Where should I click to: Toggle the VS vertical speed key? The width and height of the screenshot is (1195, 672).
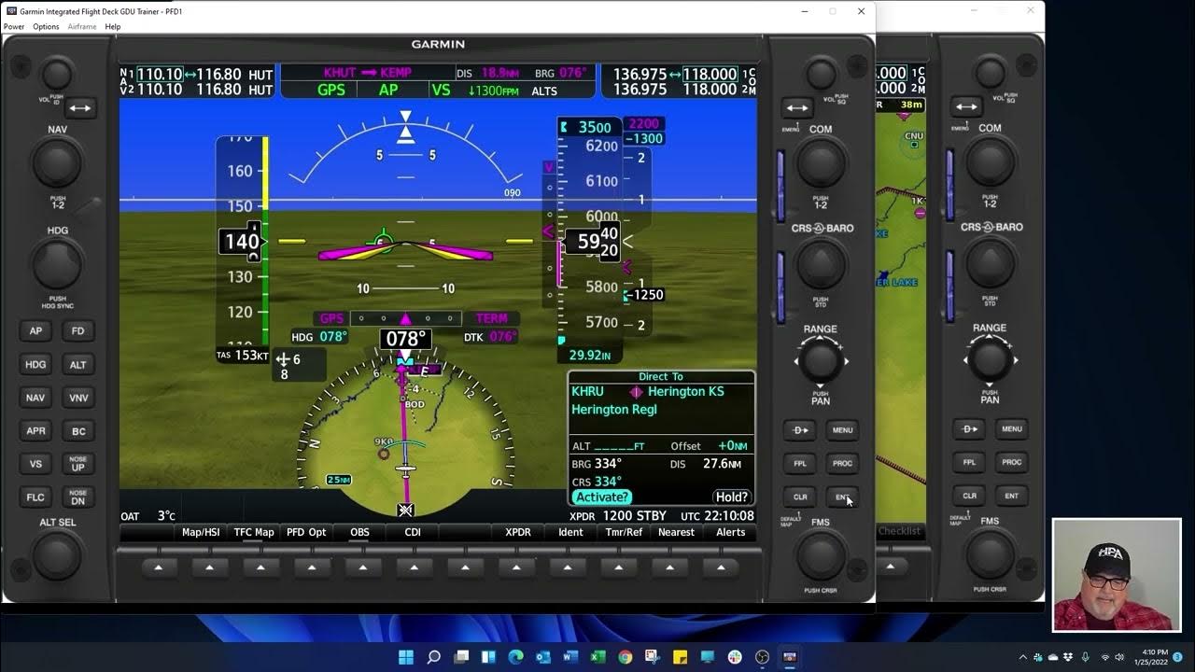click(x=35, y=464)
